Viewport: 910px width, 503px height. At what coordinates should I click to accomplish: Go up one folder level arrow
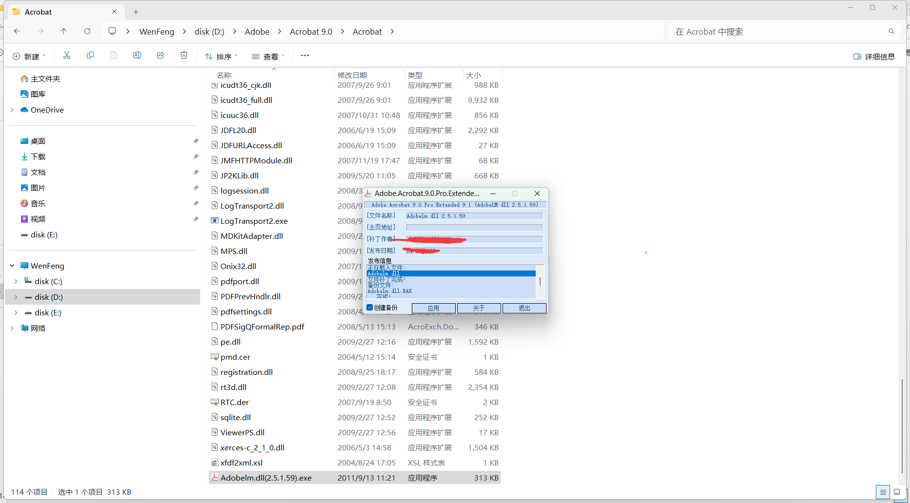pyautogui.click(x=64, y=31)
